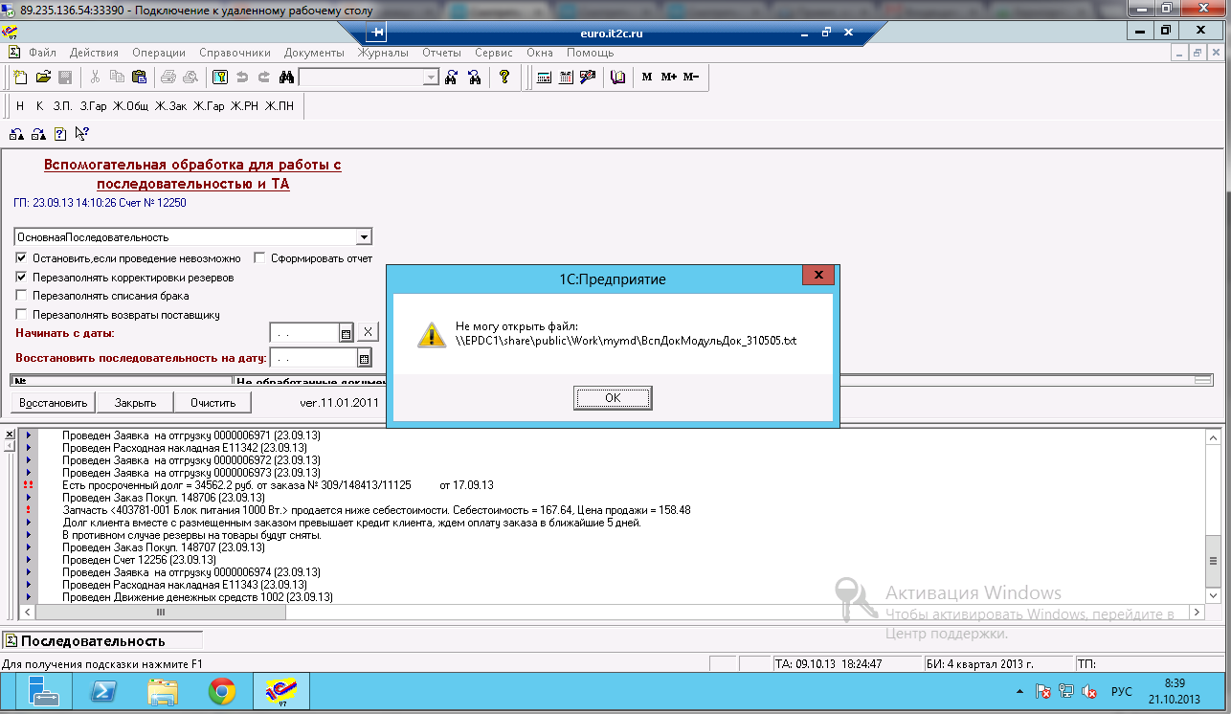Click the paste clipboard icon
The width and height of the screenshot is (1231, 714).
pos(139,78)
